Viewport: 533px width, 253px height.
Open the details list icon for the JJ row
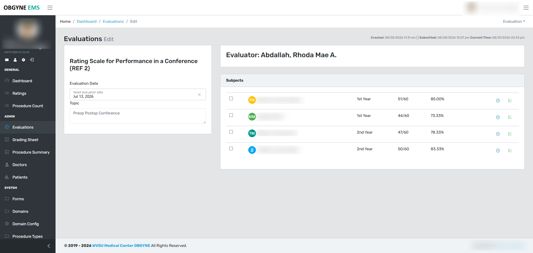[x=510, y=151]
